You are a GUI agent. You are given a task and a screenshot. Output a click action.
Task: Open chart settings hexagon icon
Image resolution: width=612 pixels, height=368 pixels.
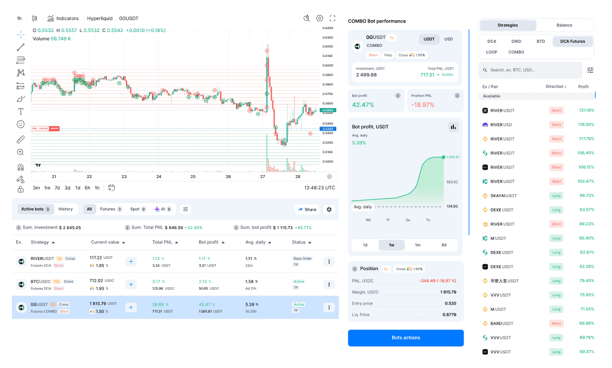pos(320,18)
